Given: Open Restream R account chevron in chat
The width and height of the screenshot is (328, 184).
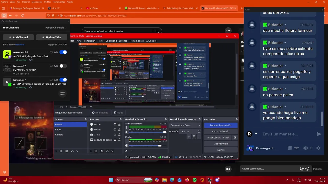Looking at the screenshot, I should pyautogui.click(x=256, y=134).
